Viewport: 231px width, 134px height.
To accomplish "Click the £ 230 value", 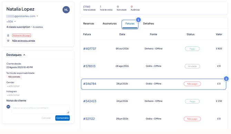I will 219,101.
